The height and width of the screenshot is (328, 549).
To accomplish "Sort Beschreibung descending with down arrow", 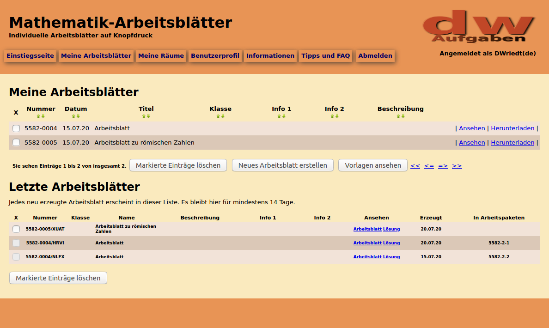I will pos(403,116).
